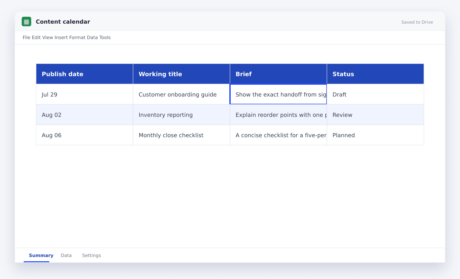The image size is (460, 279).
Task: Select the Planned status cell
Action: pos(375,135)
